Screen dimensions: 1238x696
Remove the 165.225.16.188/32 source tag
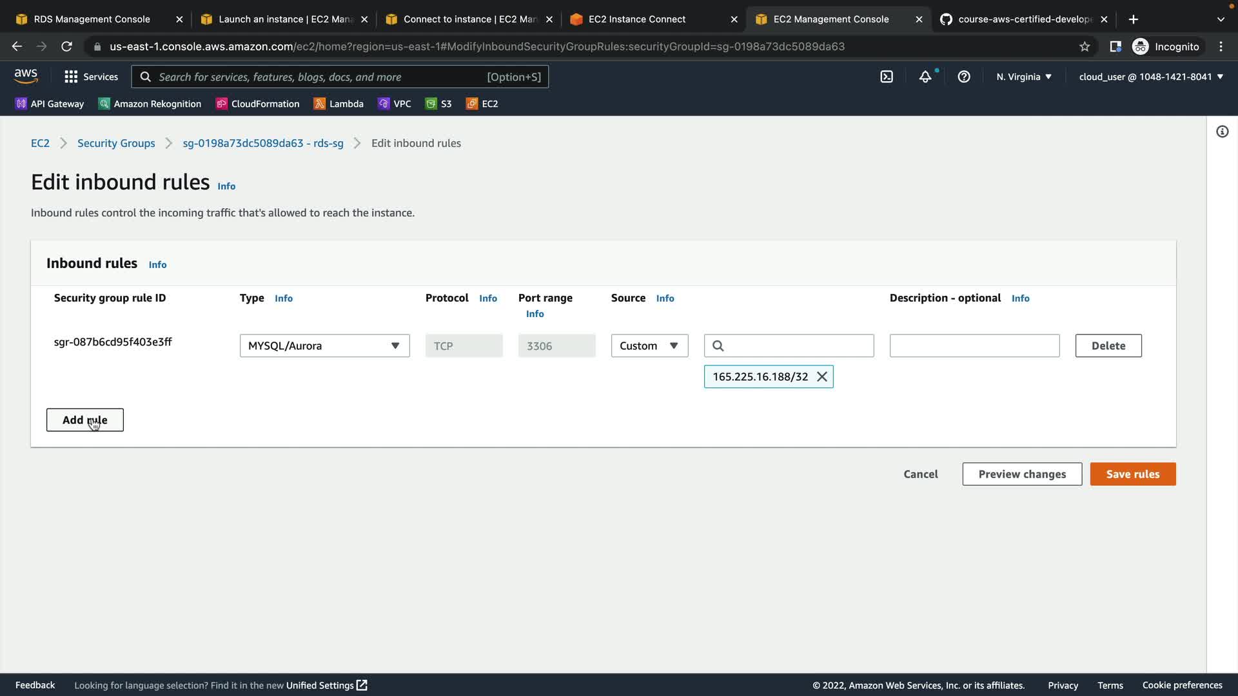coord(822,377)
